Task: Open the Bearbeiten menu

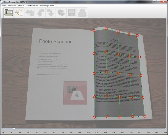Action: [x=12, y=6]
